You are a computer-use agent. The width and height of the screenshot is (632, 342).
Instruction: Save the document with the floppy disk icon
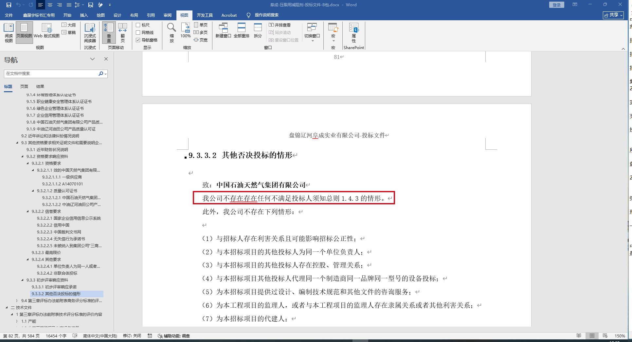coord(9,5)
